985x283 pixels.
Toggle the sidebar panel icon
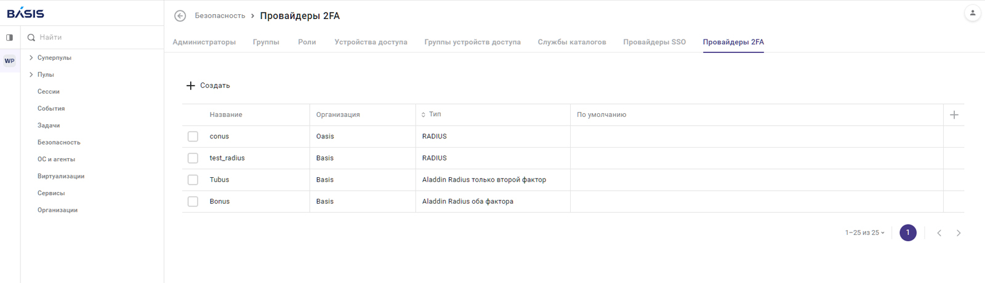tap(10, 38)
